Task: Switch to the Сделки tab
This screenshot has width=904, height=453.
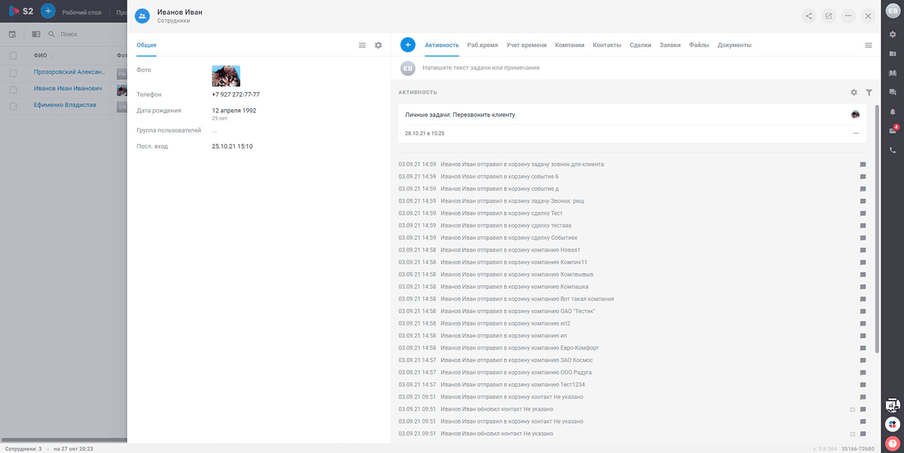Action: point(640,45)
